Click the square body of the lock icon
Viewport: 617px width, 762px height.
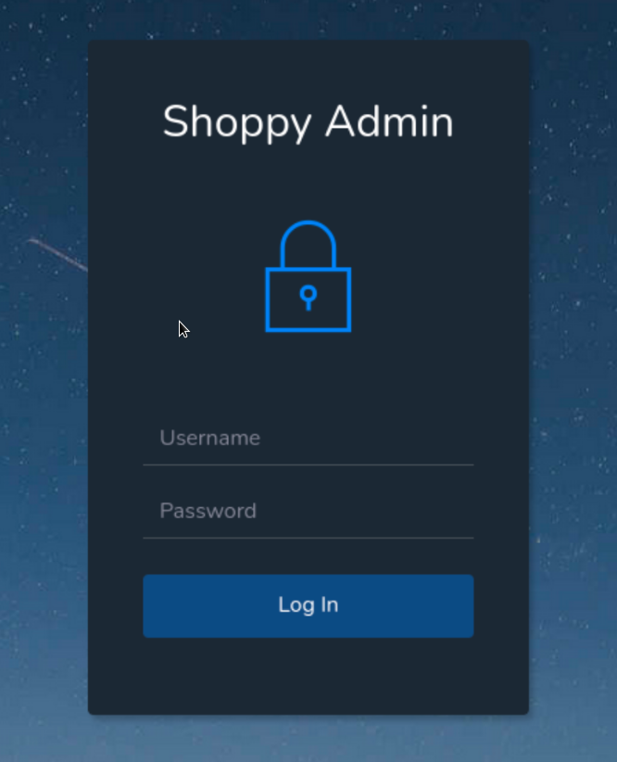point(308,299)
